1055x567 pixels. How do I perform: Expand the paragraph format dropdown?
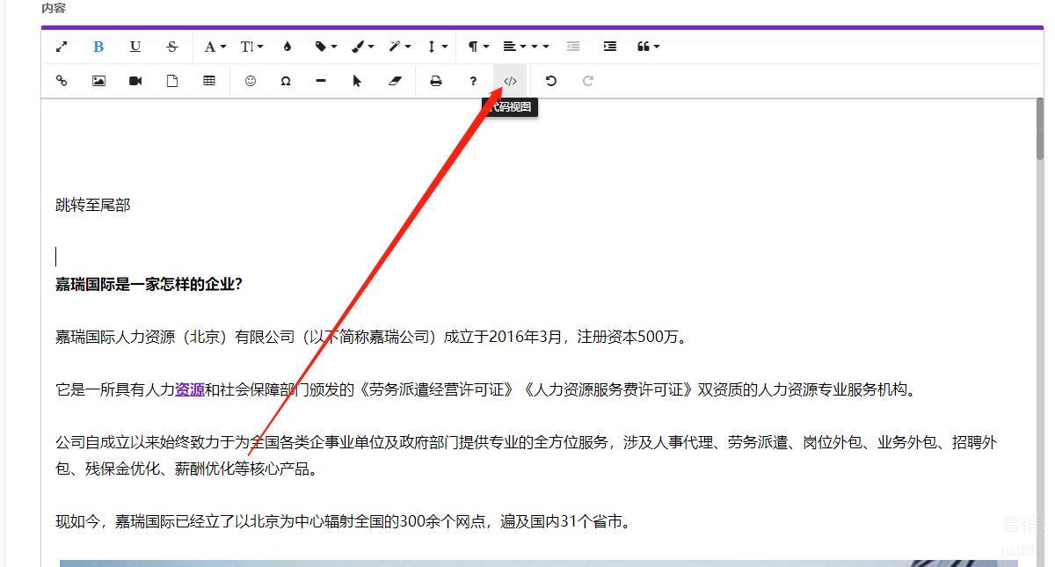tap(477, 47)
